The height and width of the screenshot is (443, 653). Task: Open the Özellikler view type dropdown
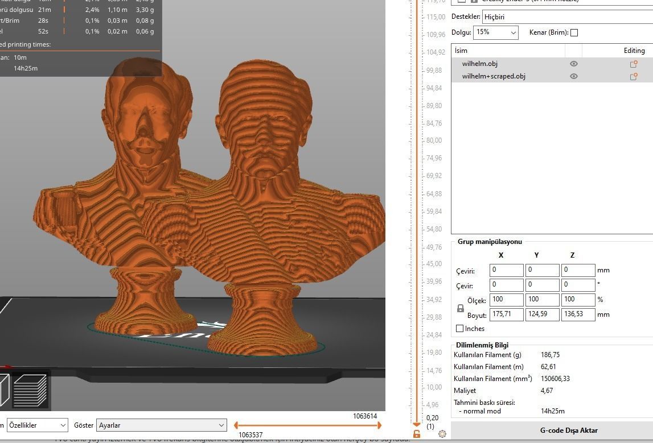pyautogui.click(x=38, y=425)
